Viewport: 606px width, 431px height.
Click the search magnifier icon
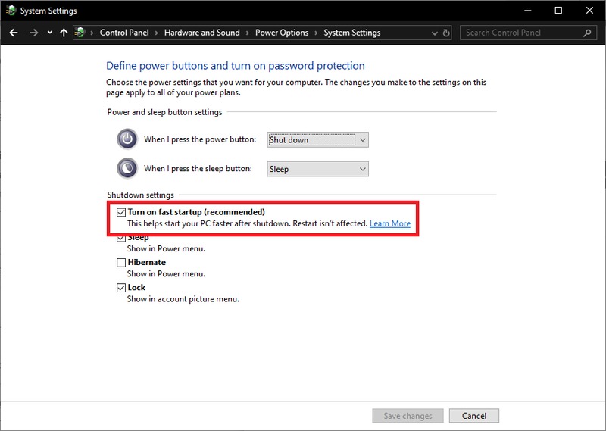(587, 33)
